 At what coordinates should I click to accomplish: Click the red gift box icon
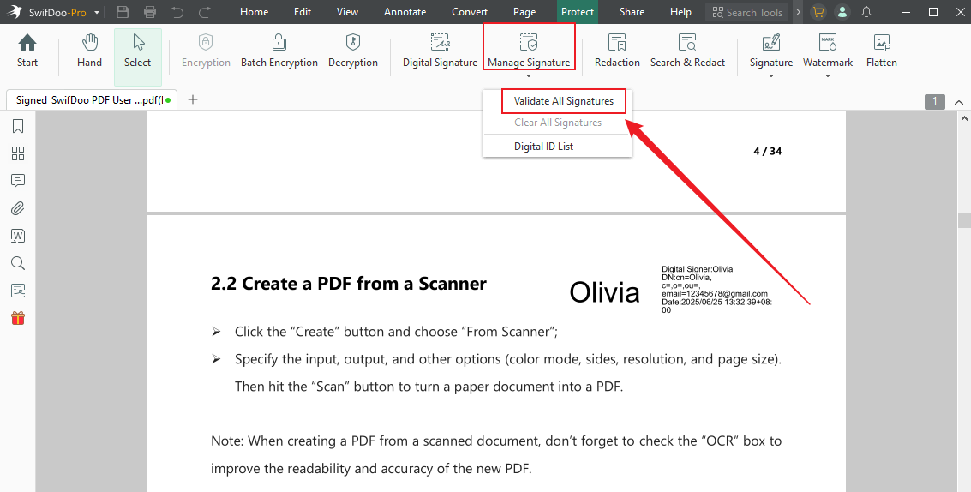click(x=18, y=319)
